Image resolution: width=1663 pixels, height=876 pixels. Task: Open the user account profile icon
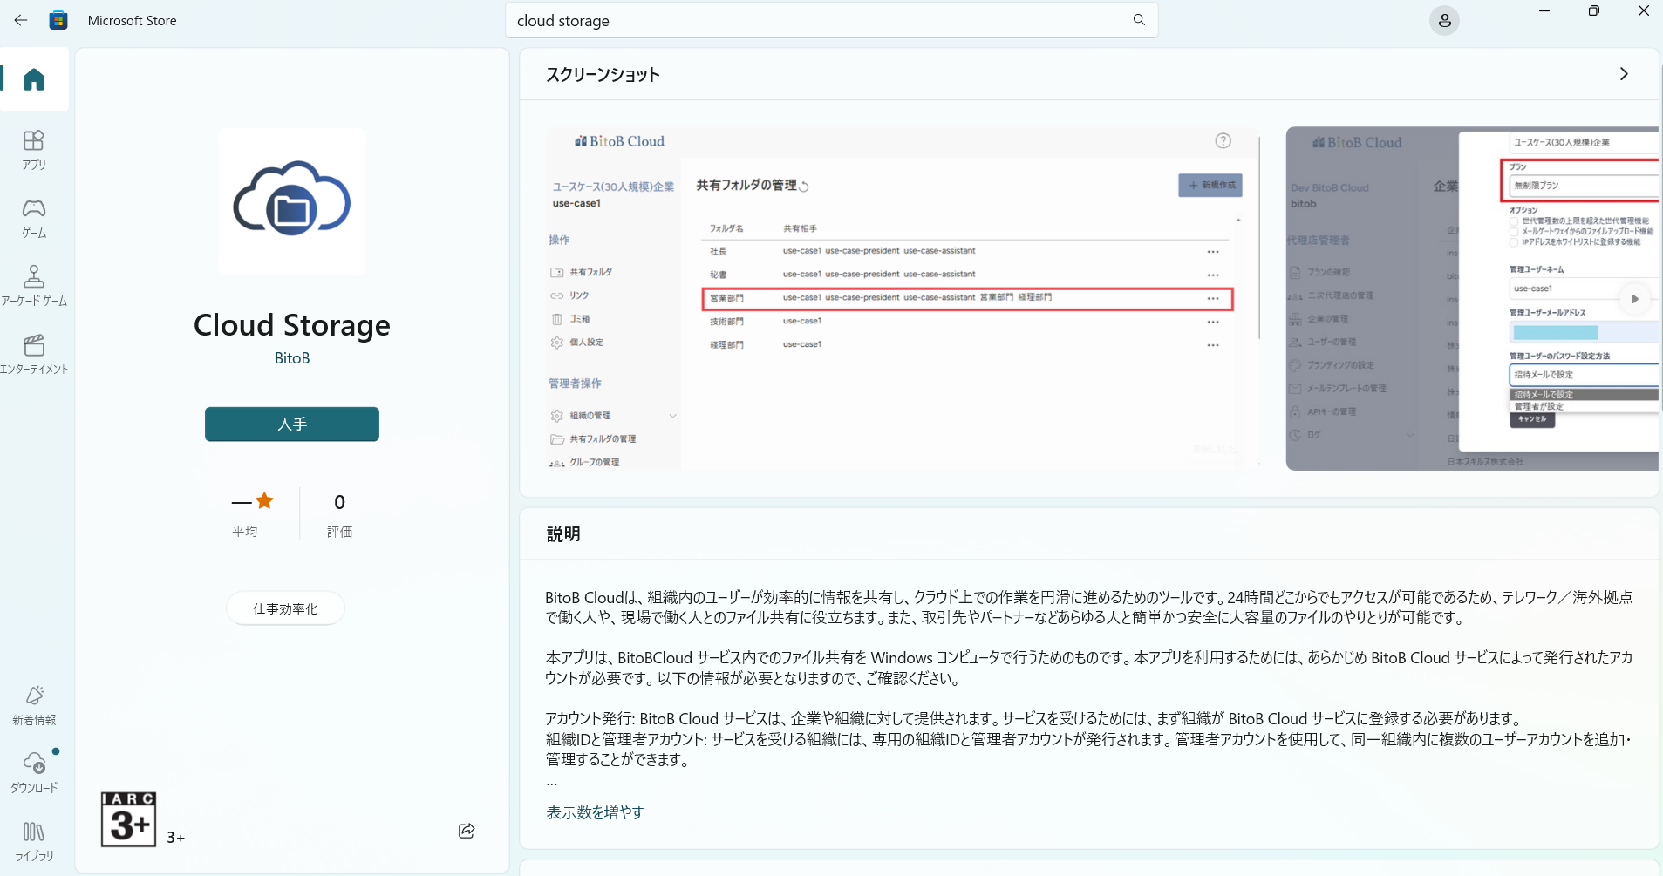(1444, 20)
